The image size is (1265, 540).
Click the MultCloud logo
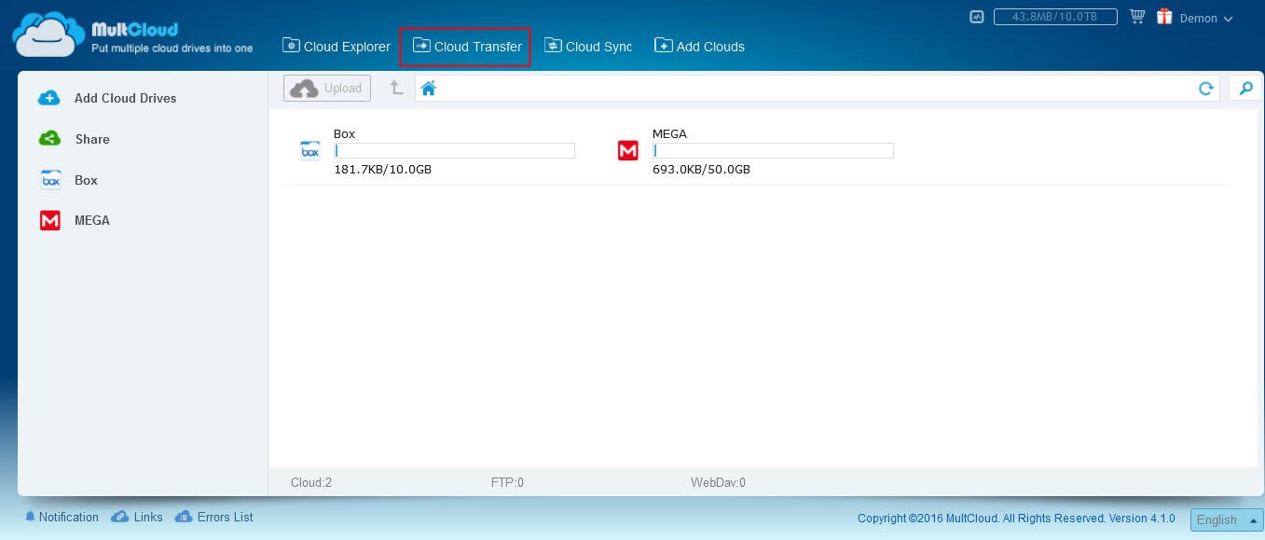[x=132, y=35]
